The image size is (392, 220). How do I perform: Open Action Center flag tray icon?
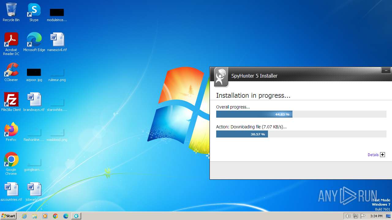coord(363,216)
